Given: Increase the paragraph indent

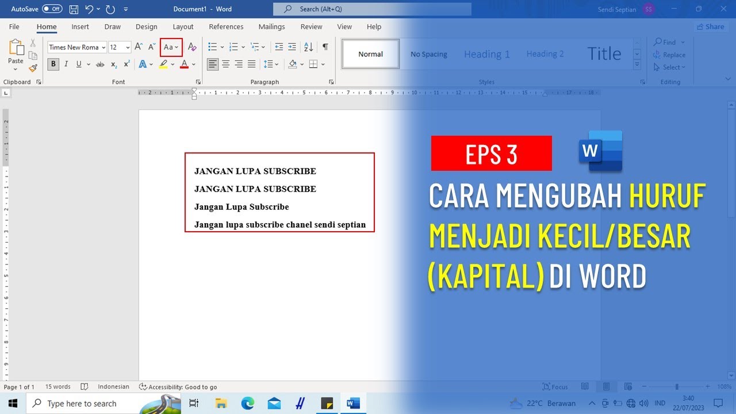Looking at the screenshot, I should click(292, 47).
